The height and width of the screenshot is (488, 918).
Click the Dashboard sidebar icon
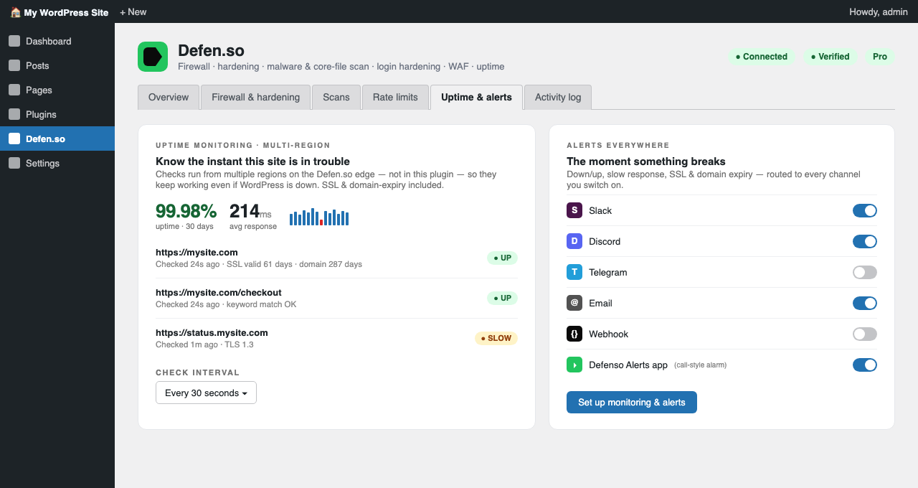pyautogui.click(x=14, y=41)
